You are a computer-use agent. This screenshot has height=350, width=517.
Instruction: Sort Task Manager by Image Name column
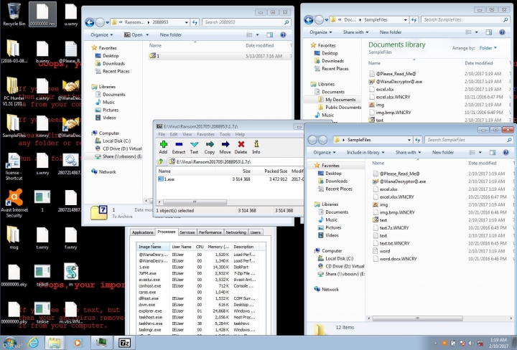[x=154, y=247]
